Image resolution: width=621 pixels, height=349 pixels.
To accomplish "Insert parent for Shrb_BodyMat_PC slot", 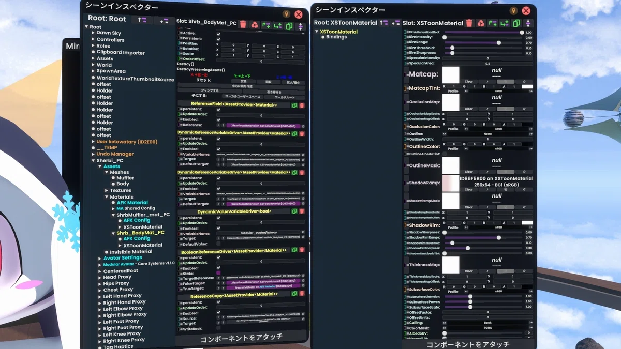I will click(266, 24).
